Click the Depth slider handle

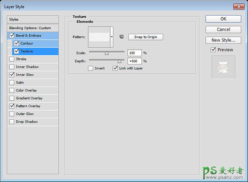click(119, 61)
